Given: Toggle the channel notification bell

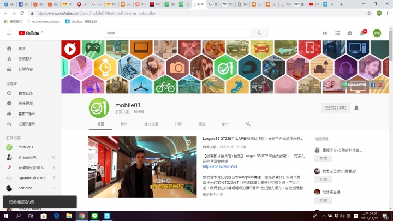Looking at the screenshot, I should click(356, 108).
